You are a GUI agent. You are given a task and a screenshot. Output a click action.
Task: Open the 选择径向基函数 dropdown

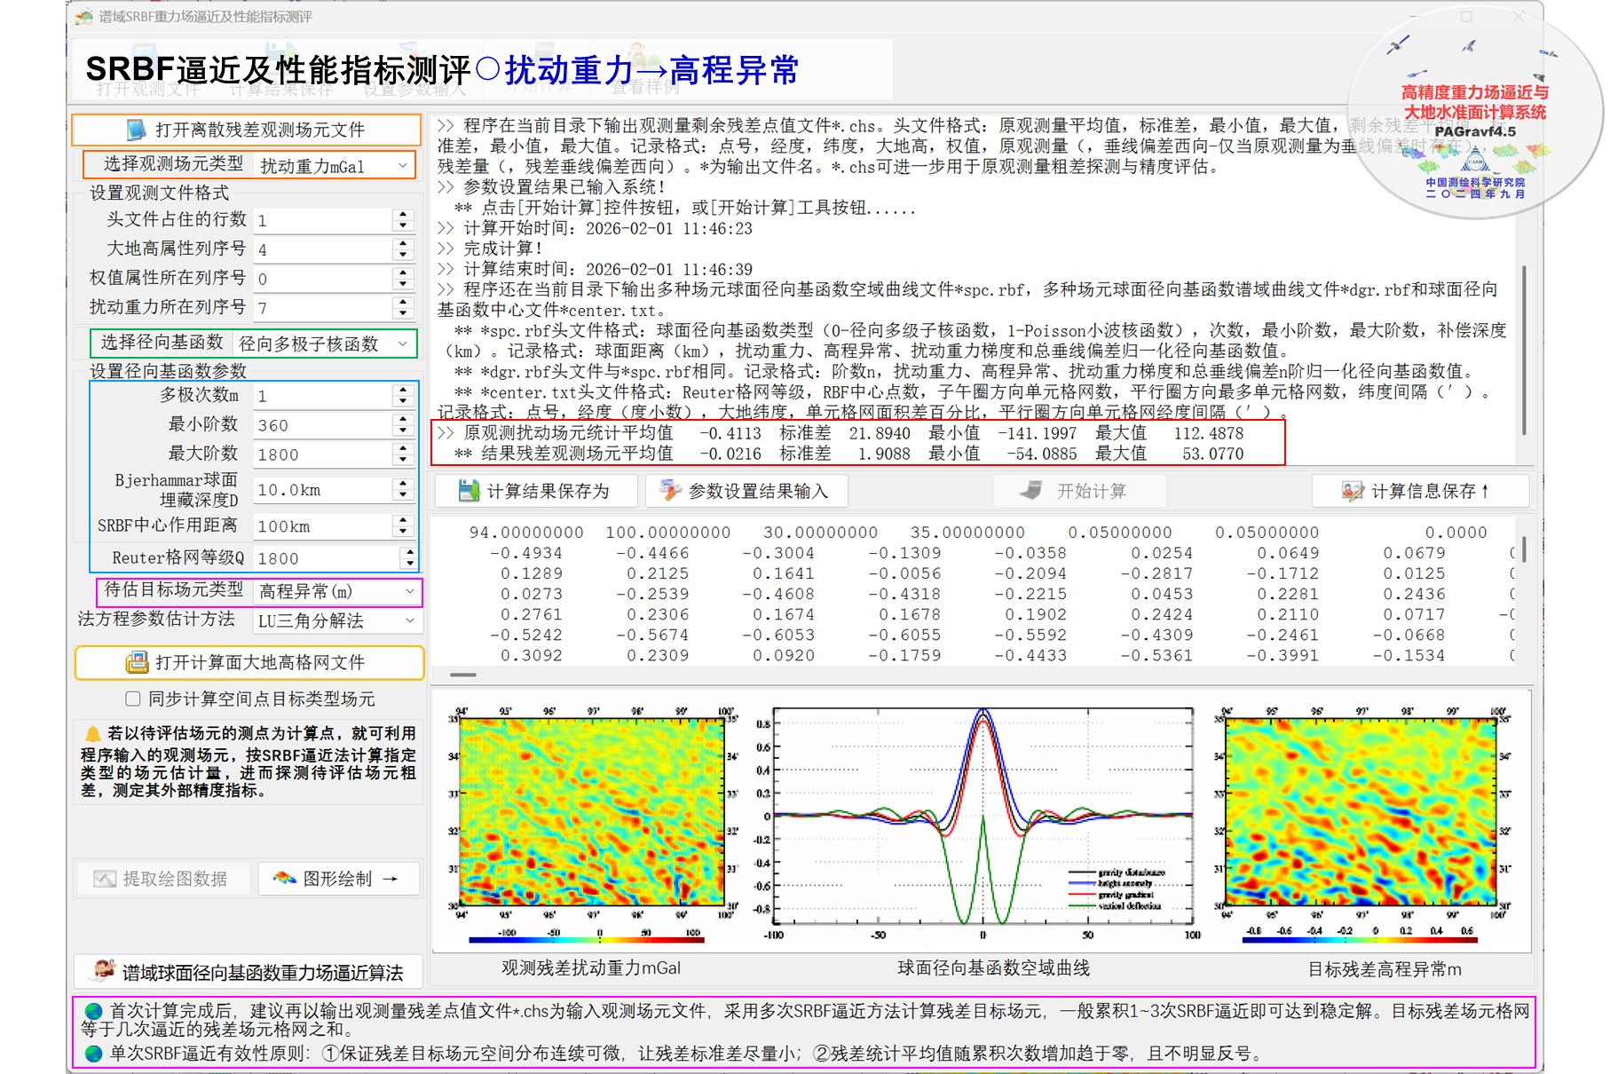click(x=325, y=344)
